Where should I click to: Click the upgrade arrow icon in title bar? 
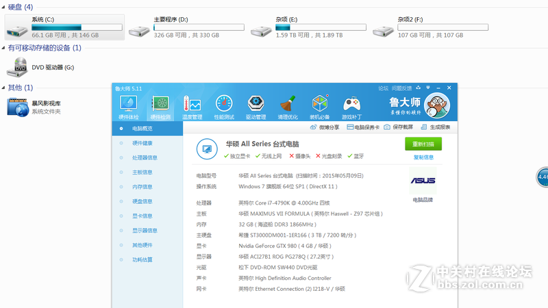(419, 88)
